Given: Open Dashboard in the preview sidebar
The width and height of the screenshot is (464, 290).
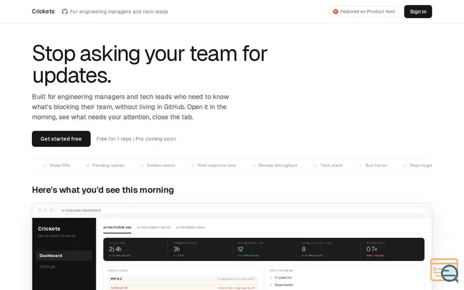Looking at the screenshot, I should [64, 256].
